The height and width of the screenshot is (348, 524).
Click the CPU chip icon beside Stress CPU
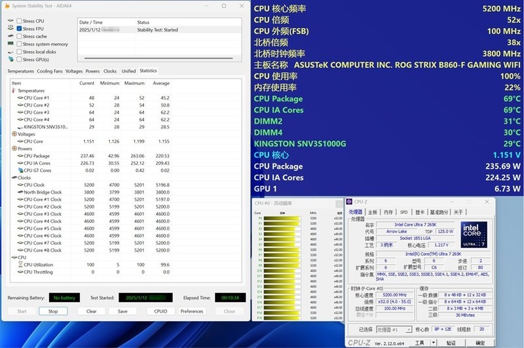[x=10, y=21]
